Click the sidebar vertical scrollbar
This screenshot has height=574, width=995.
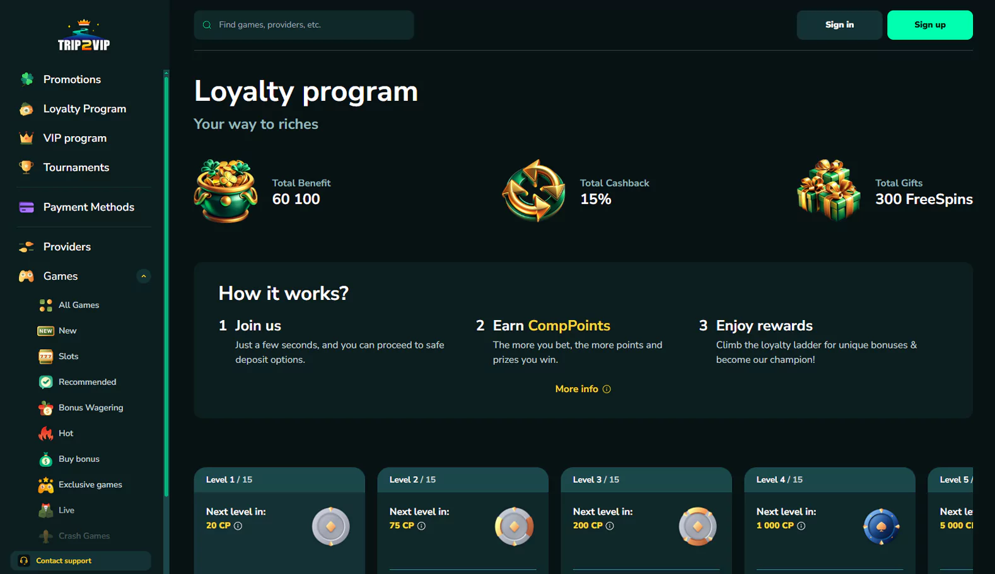(166, 284)
